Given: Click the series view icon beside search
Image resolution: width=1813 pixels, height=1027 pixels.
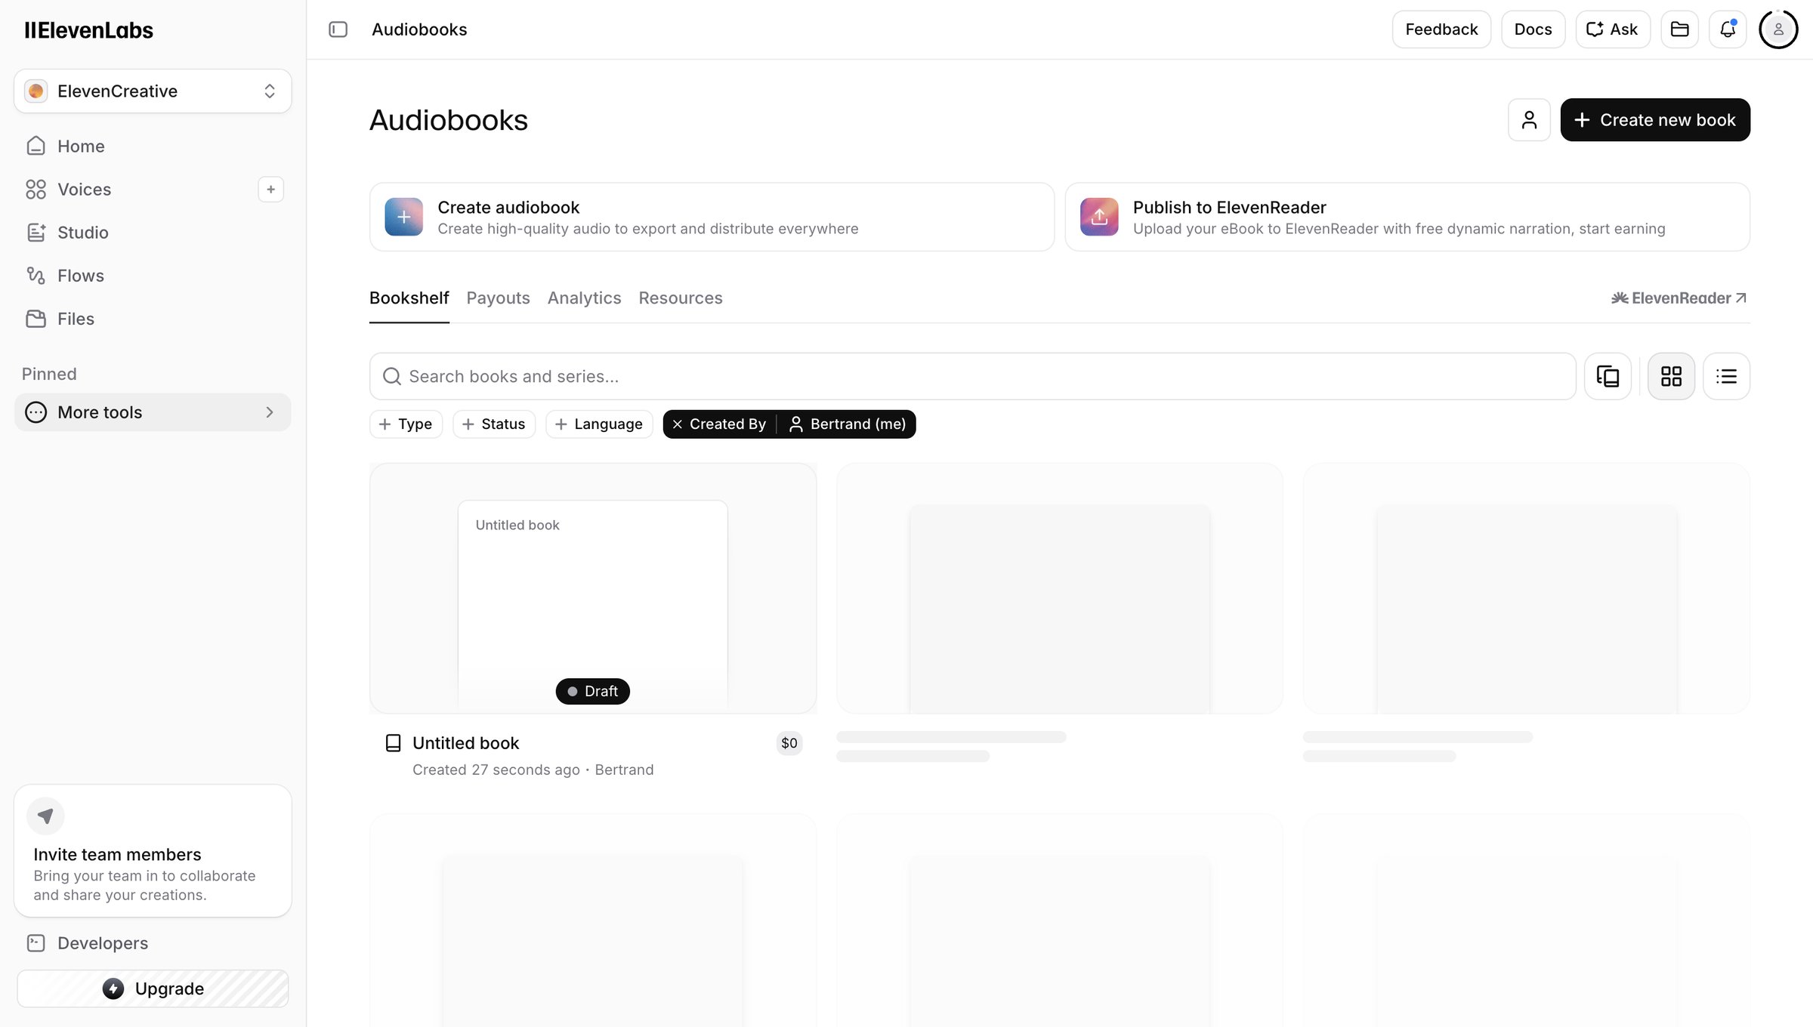Looking at the screenshot, I should tap(1608, 376).
